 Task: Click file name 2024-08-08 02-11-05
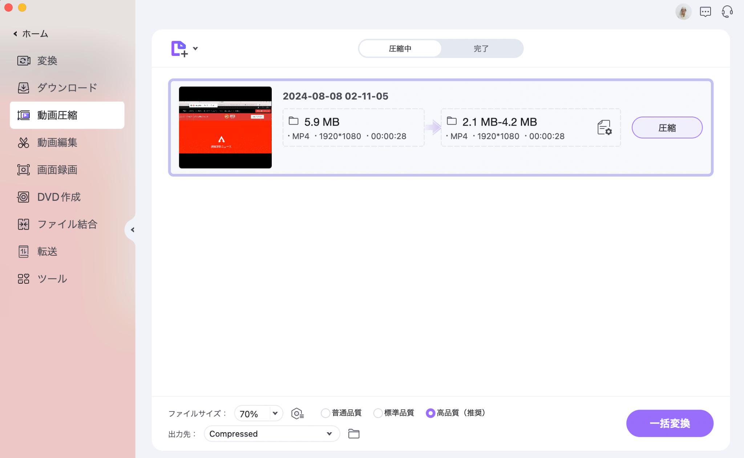click(x=335, y=96)
